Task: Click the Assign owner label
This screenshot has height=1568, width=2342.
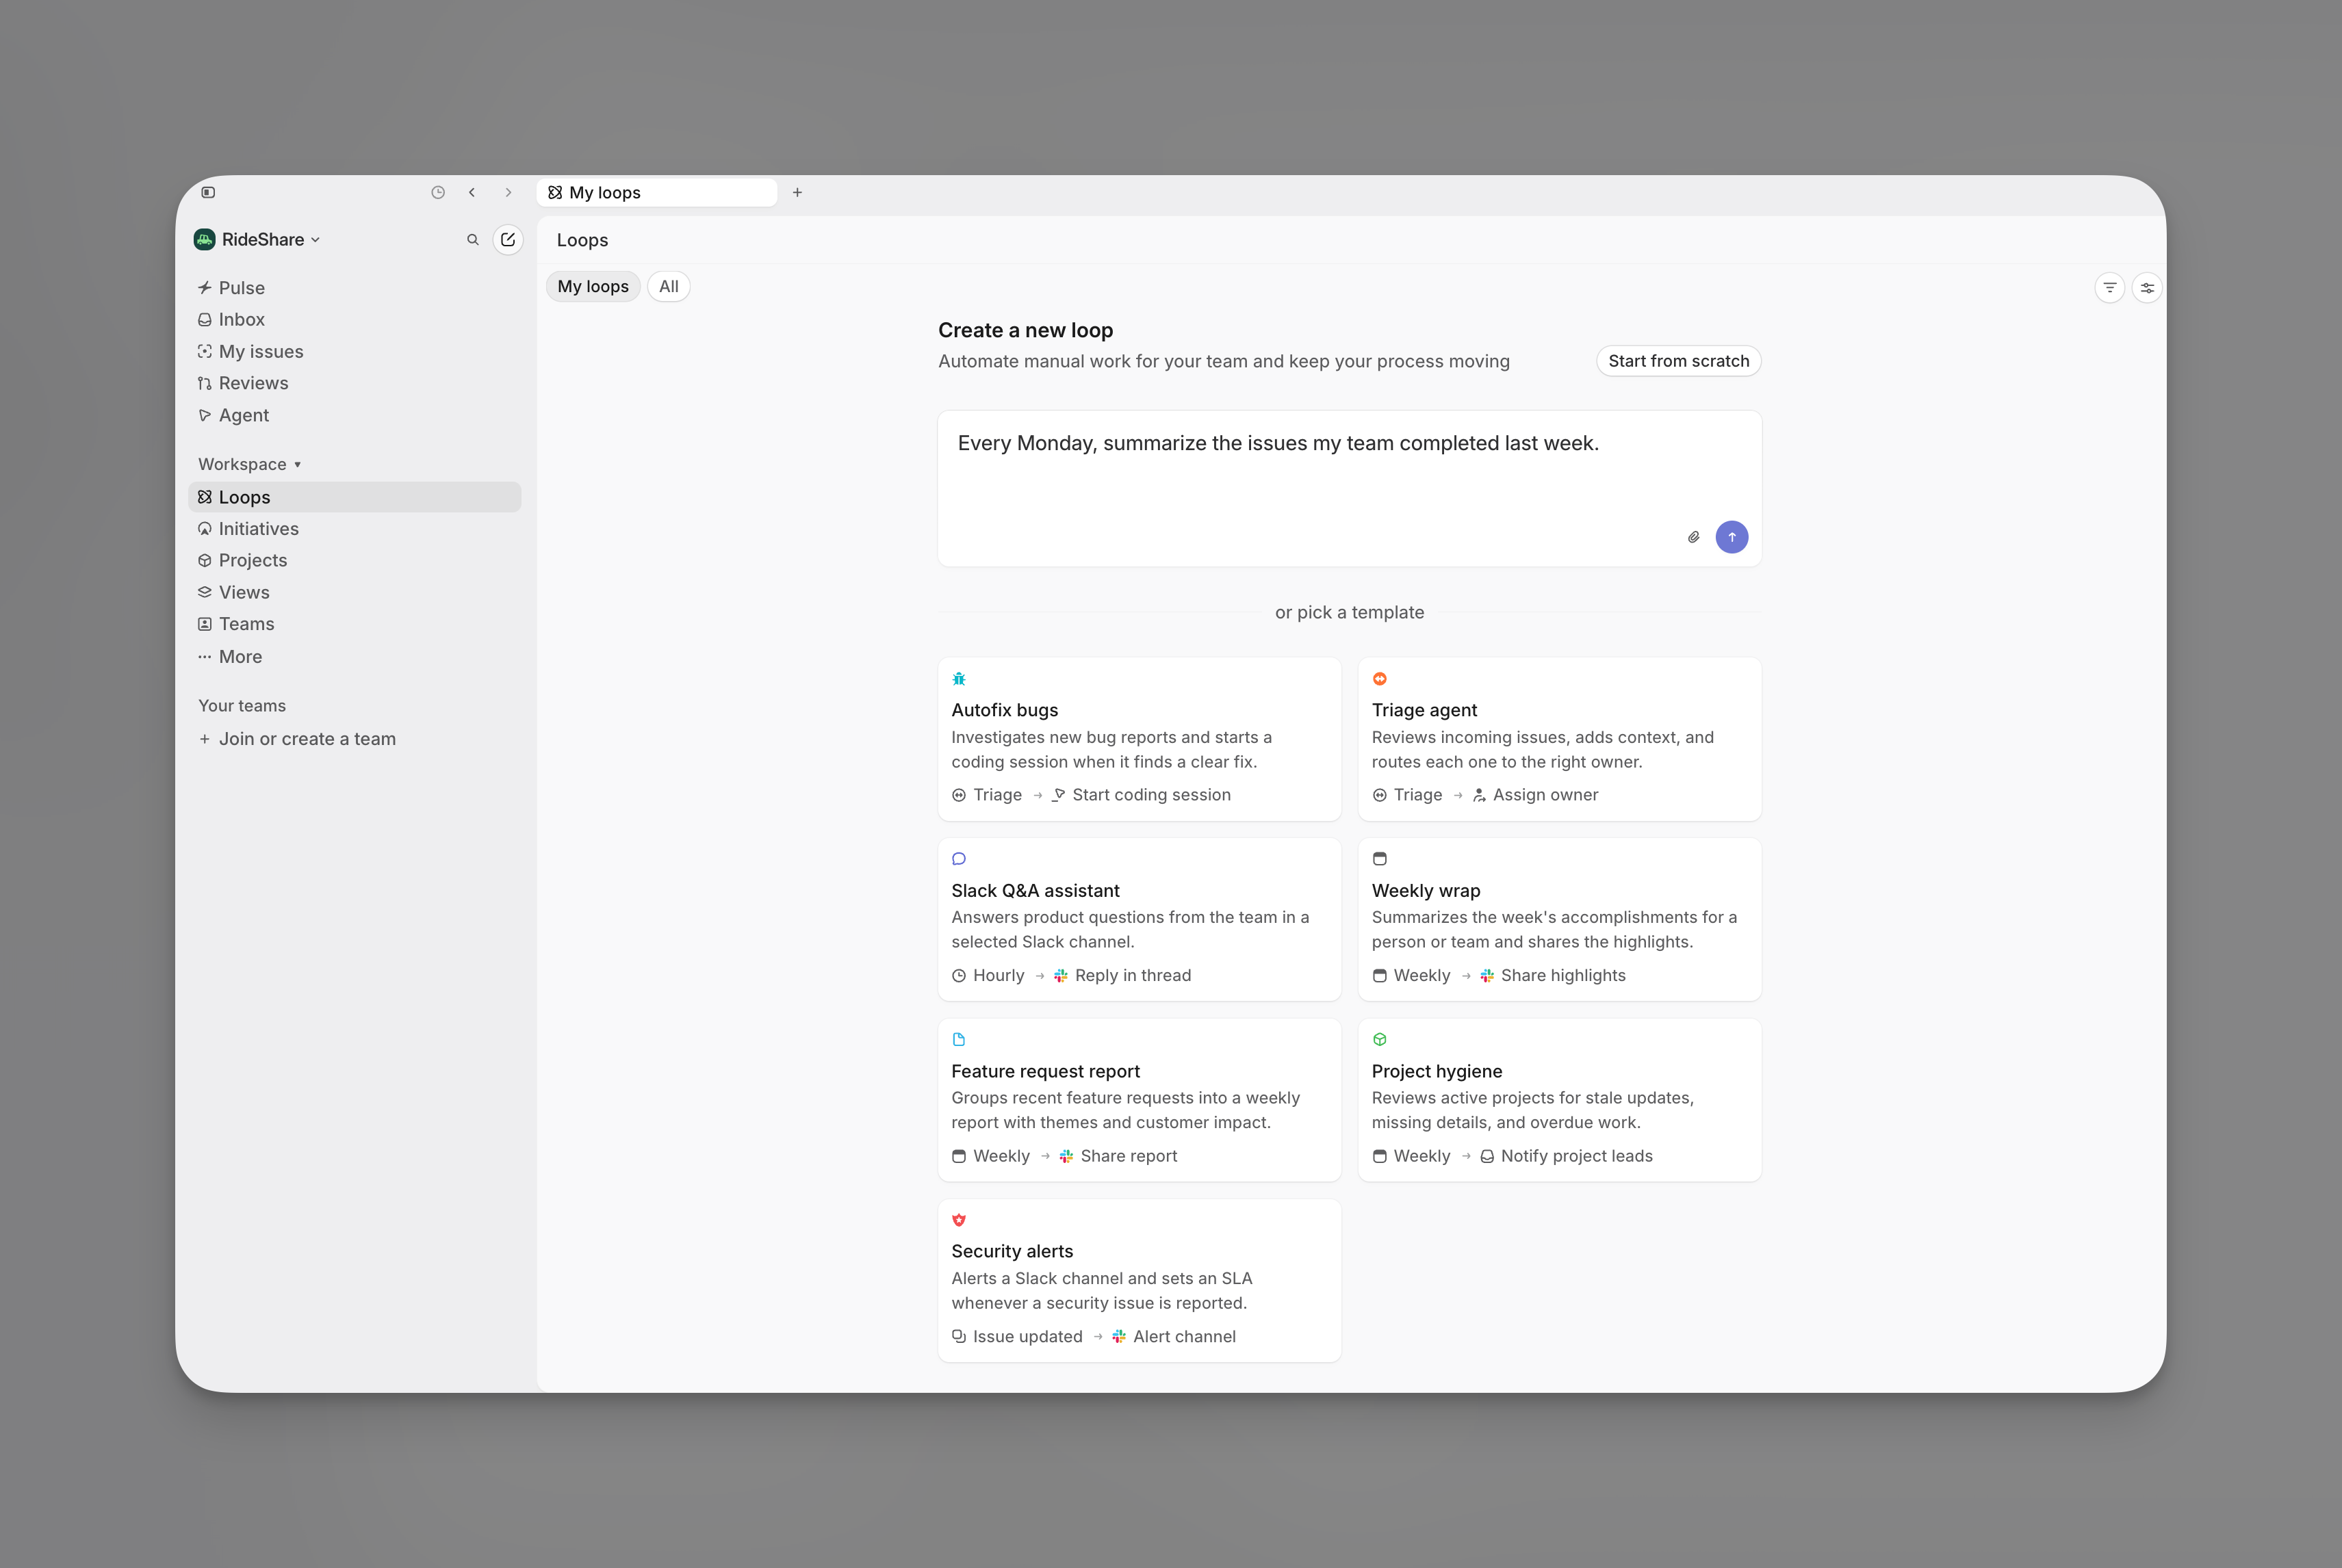Action: tap(1545, 795)
